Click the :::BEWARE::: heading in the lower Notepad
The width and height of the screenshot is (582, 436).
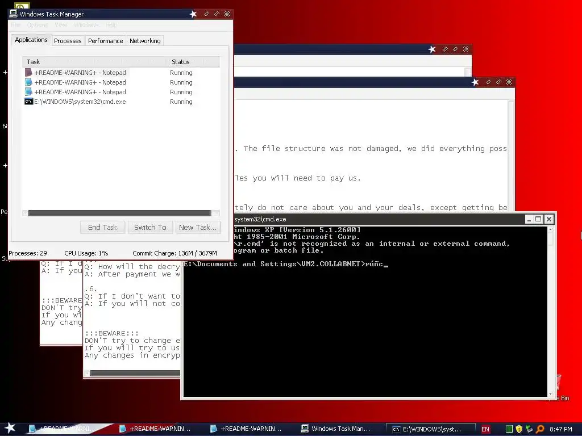point(112,333)
